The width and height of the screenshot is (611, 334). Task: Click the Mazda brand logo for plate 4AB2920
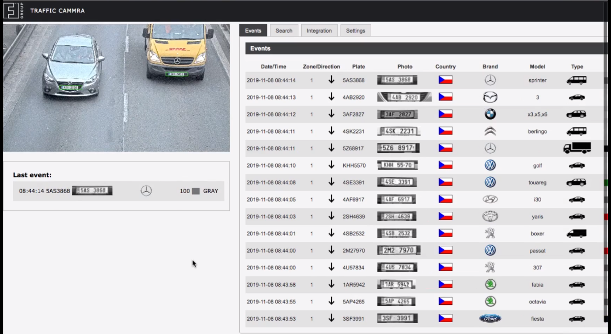pos(490,97)
